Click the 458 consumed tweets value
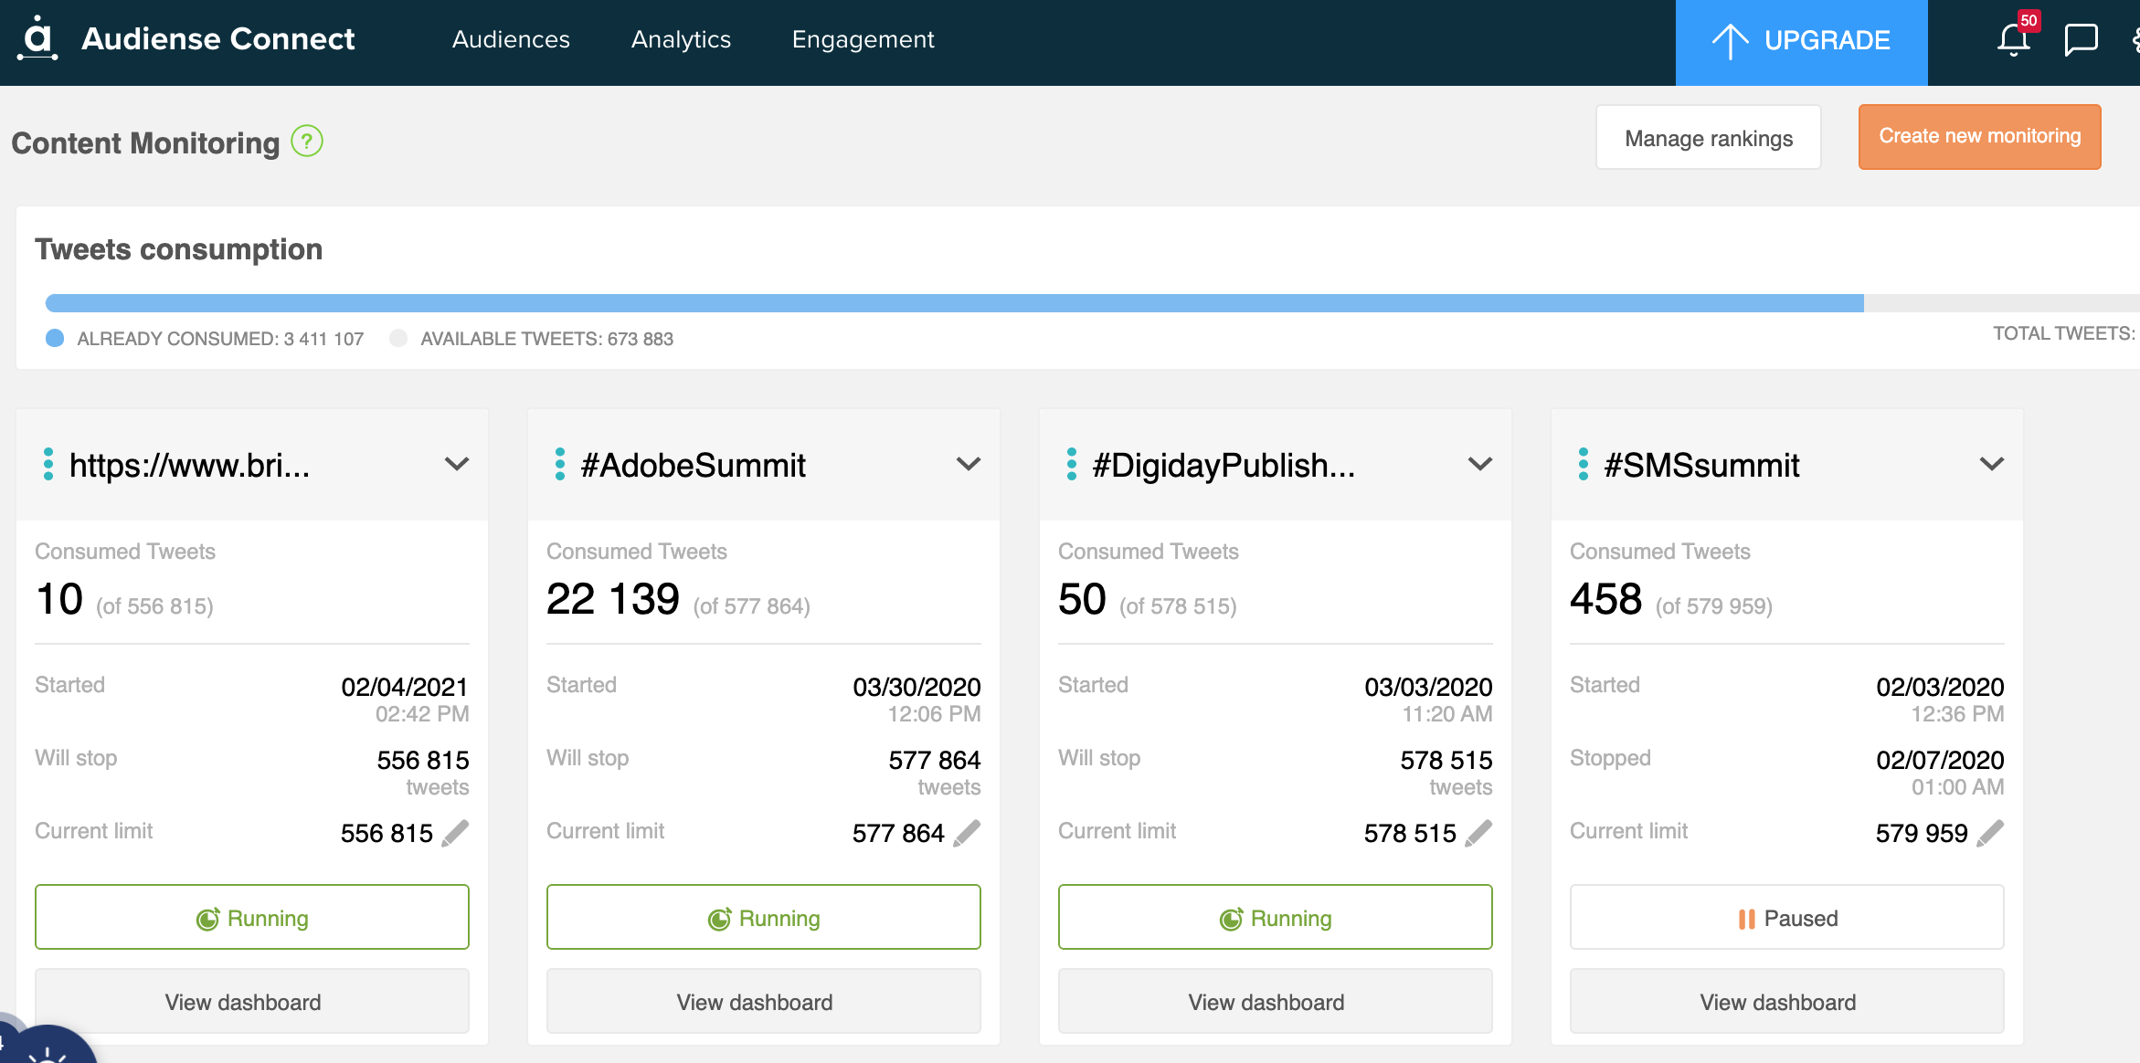 tap(1605, 599)
